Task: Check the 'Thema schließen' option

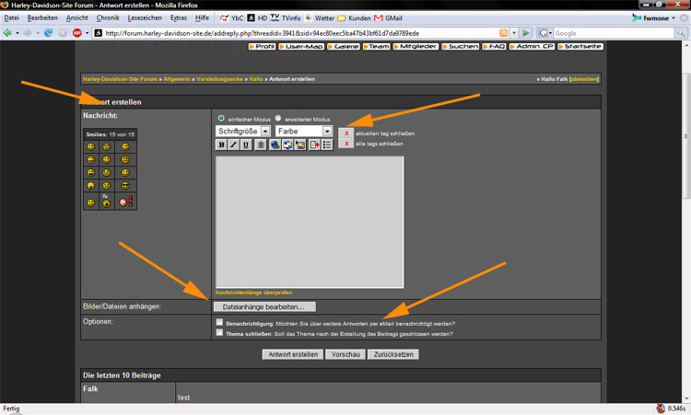Action: pyautogui.click(x=219, y=333)
